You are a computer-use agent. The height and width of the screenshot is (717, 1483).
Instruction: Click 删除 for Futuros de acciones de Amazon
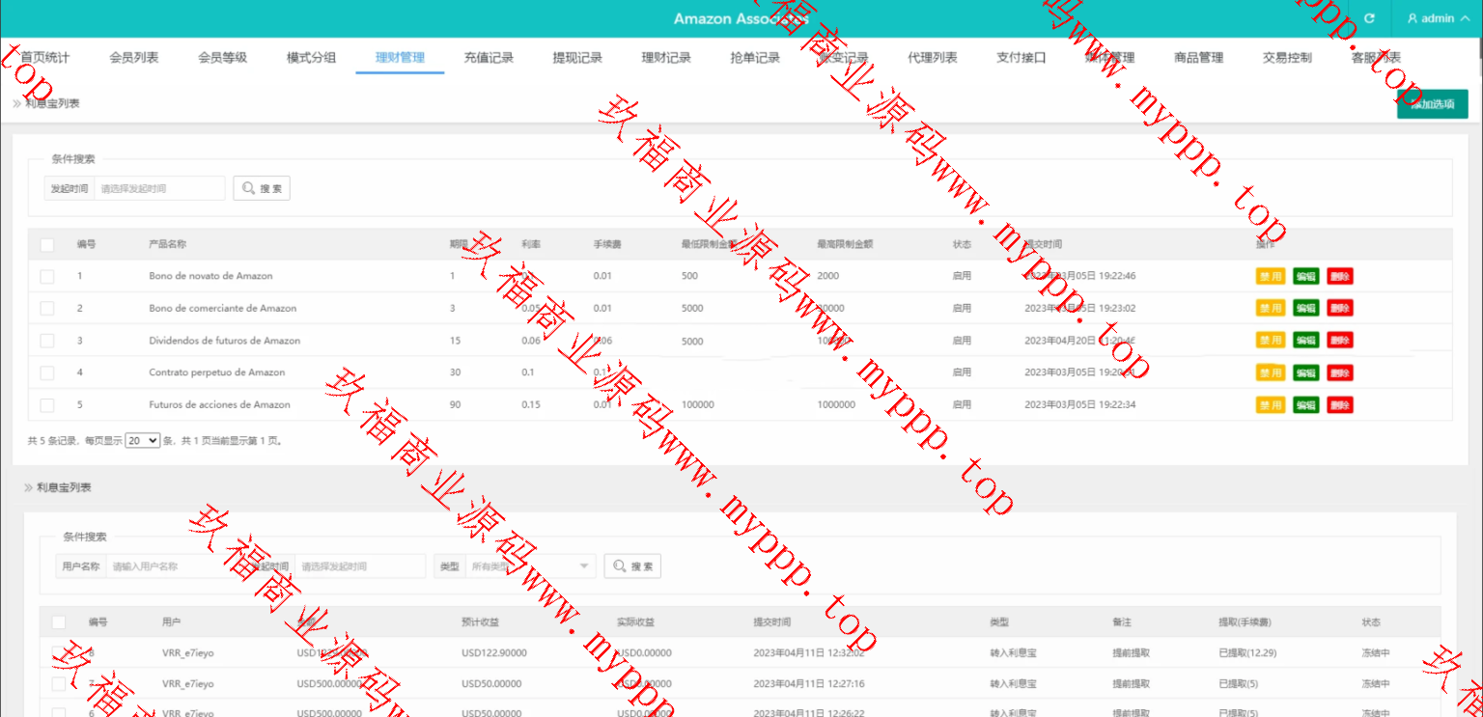coord(1340,404)
